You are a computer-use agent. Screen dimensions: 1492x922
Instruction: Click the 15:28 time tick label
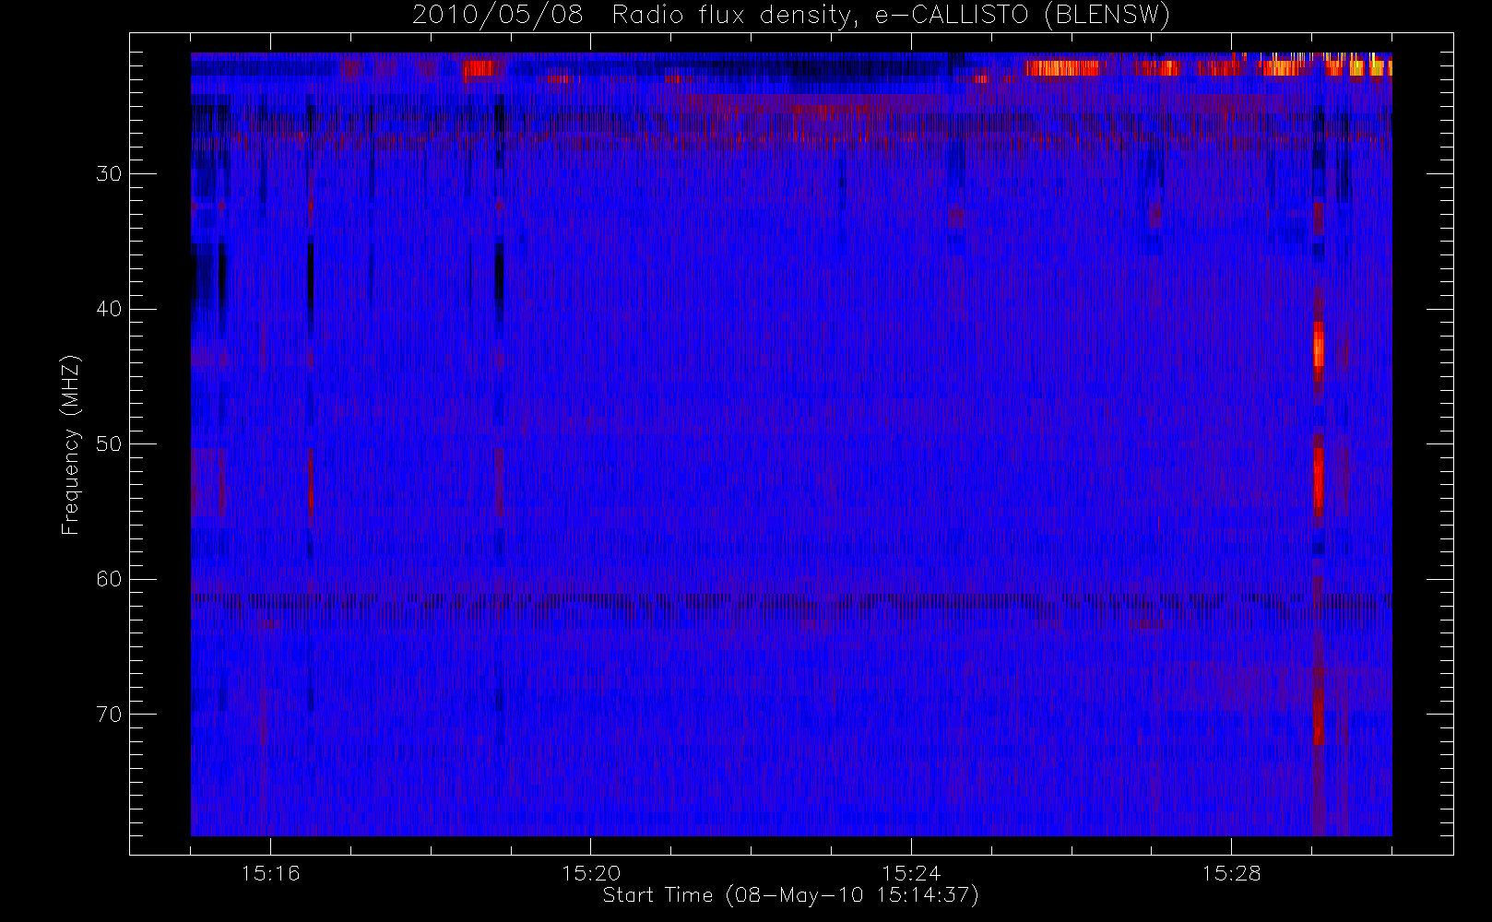(1230, 872)
